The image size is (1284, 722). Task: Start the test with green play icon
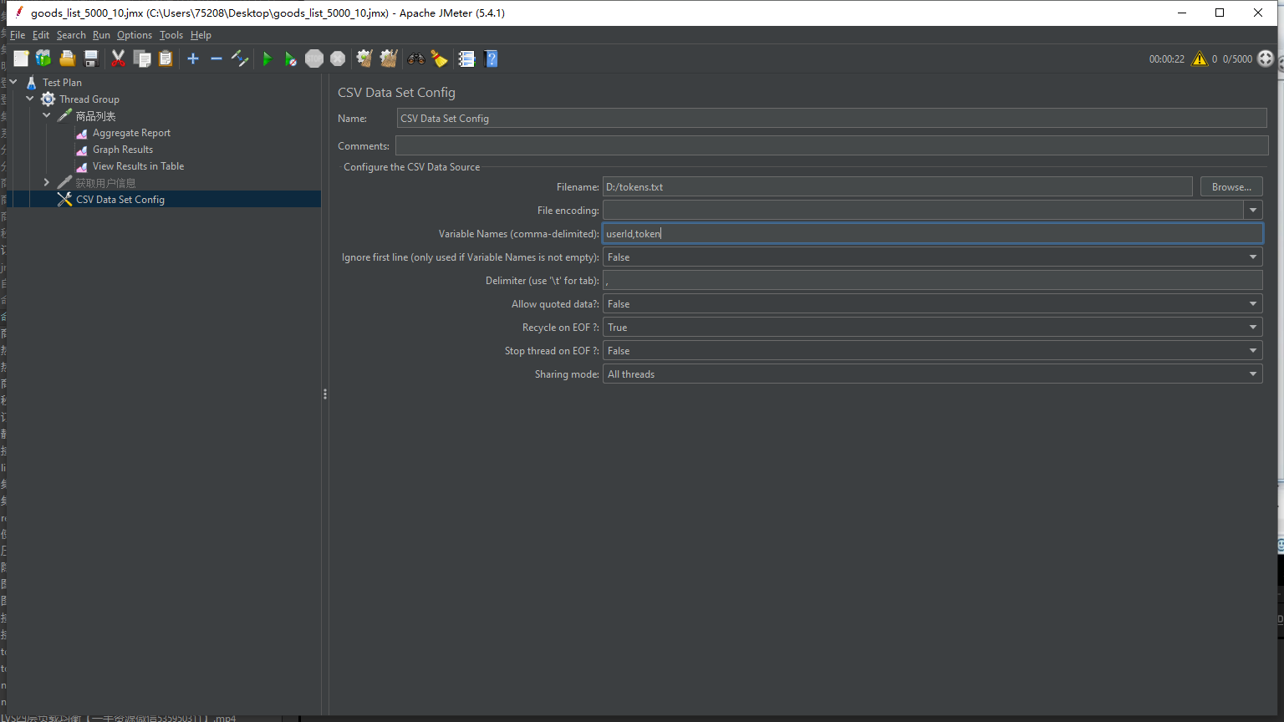click(267, 58)
